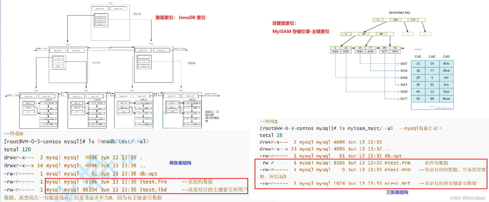Click root node value '100' in B-tree
The width and height of the screenshot is (489, 202).
click(395, 20)
